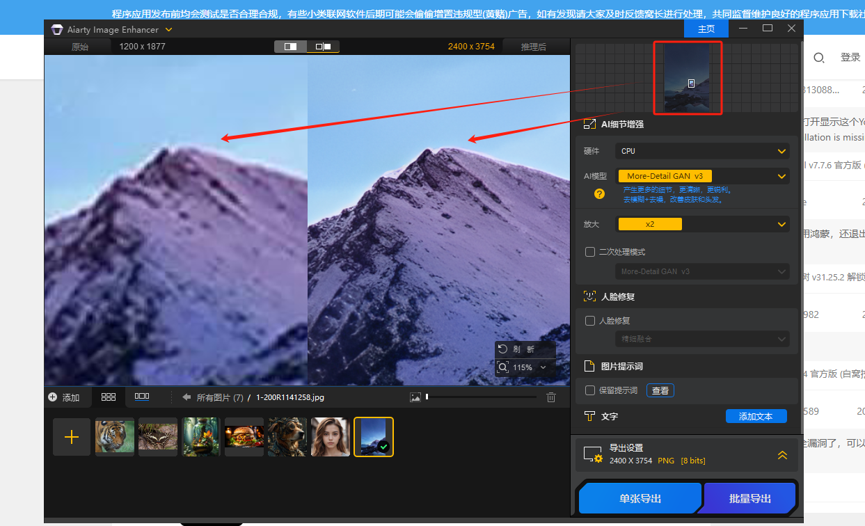Open the 放大 x2 scale dropdown
865x526 pixels.
coord(703,224)
